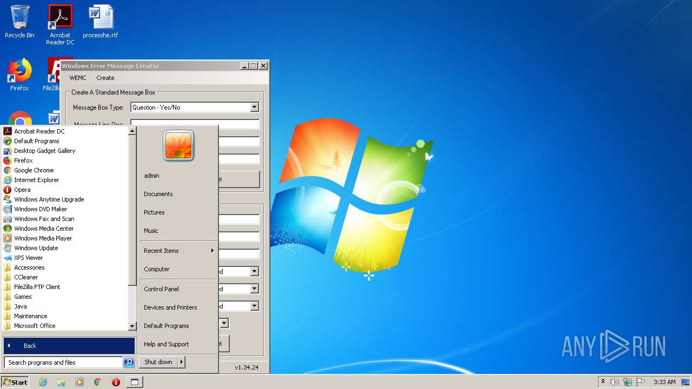Open Default Programs in right pane
The image size is (692, 389).
coord(178,326)
